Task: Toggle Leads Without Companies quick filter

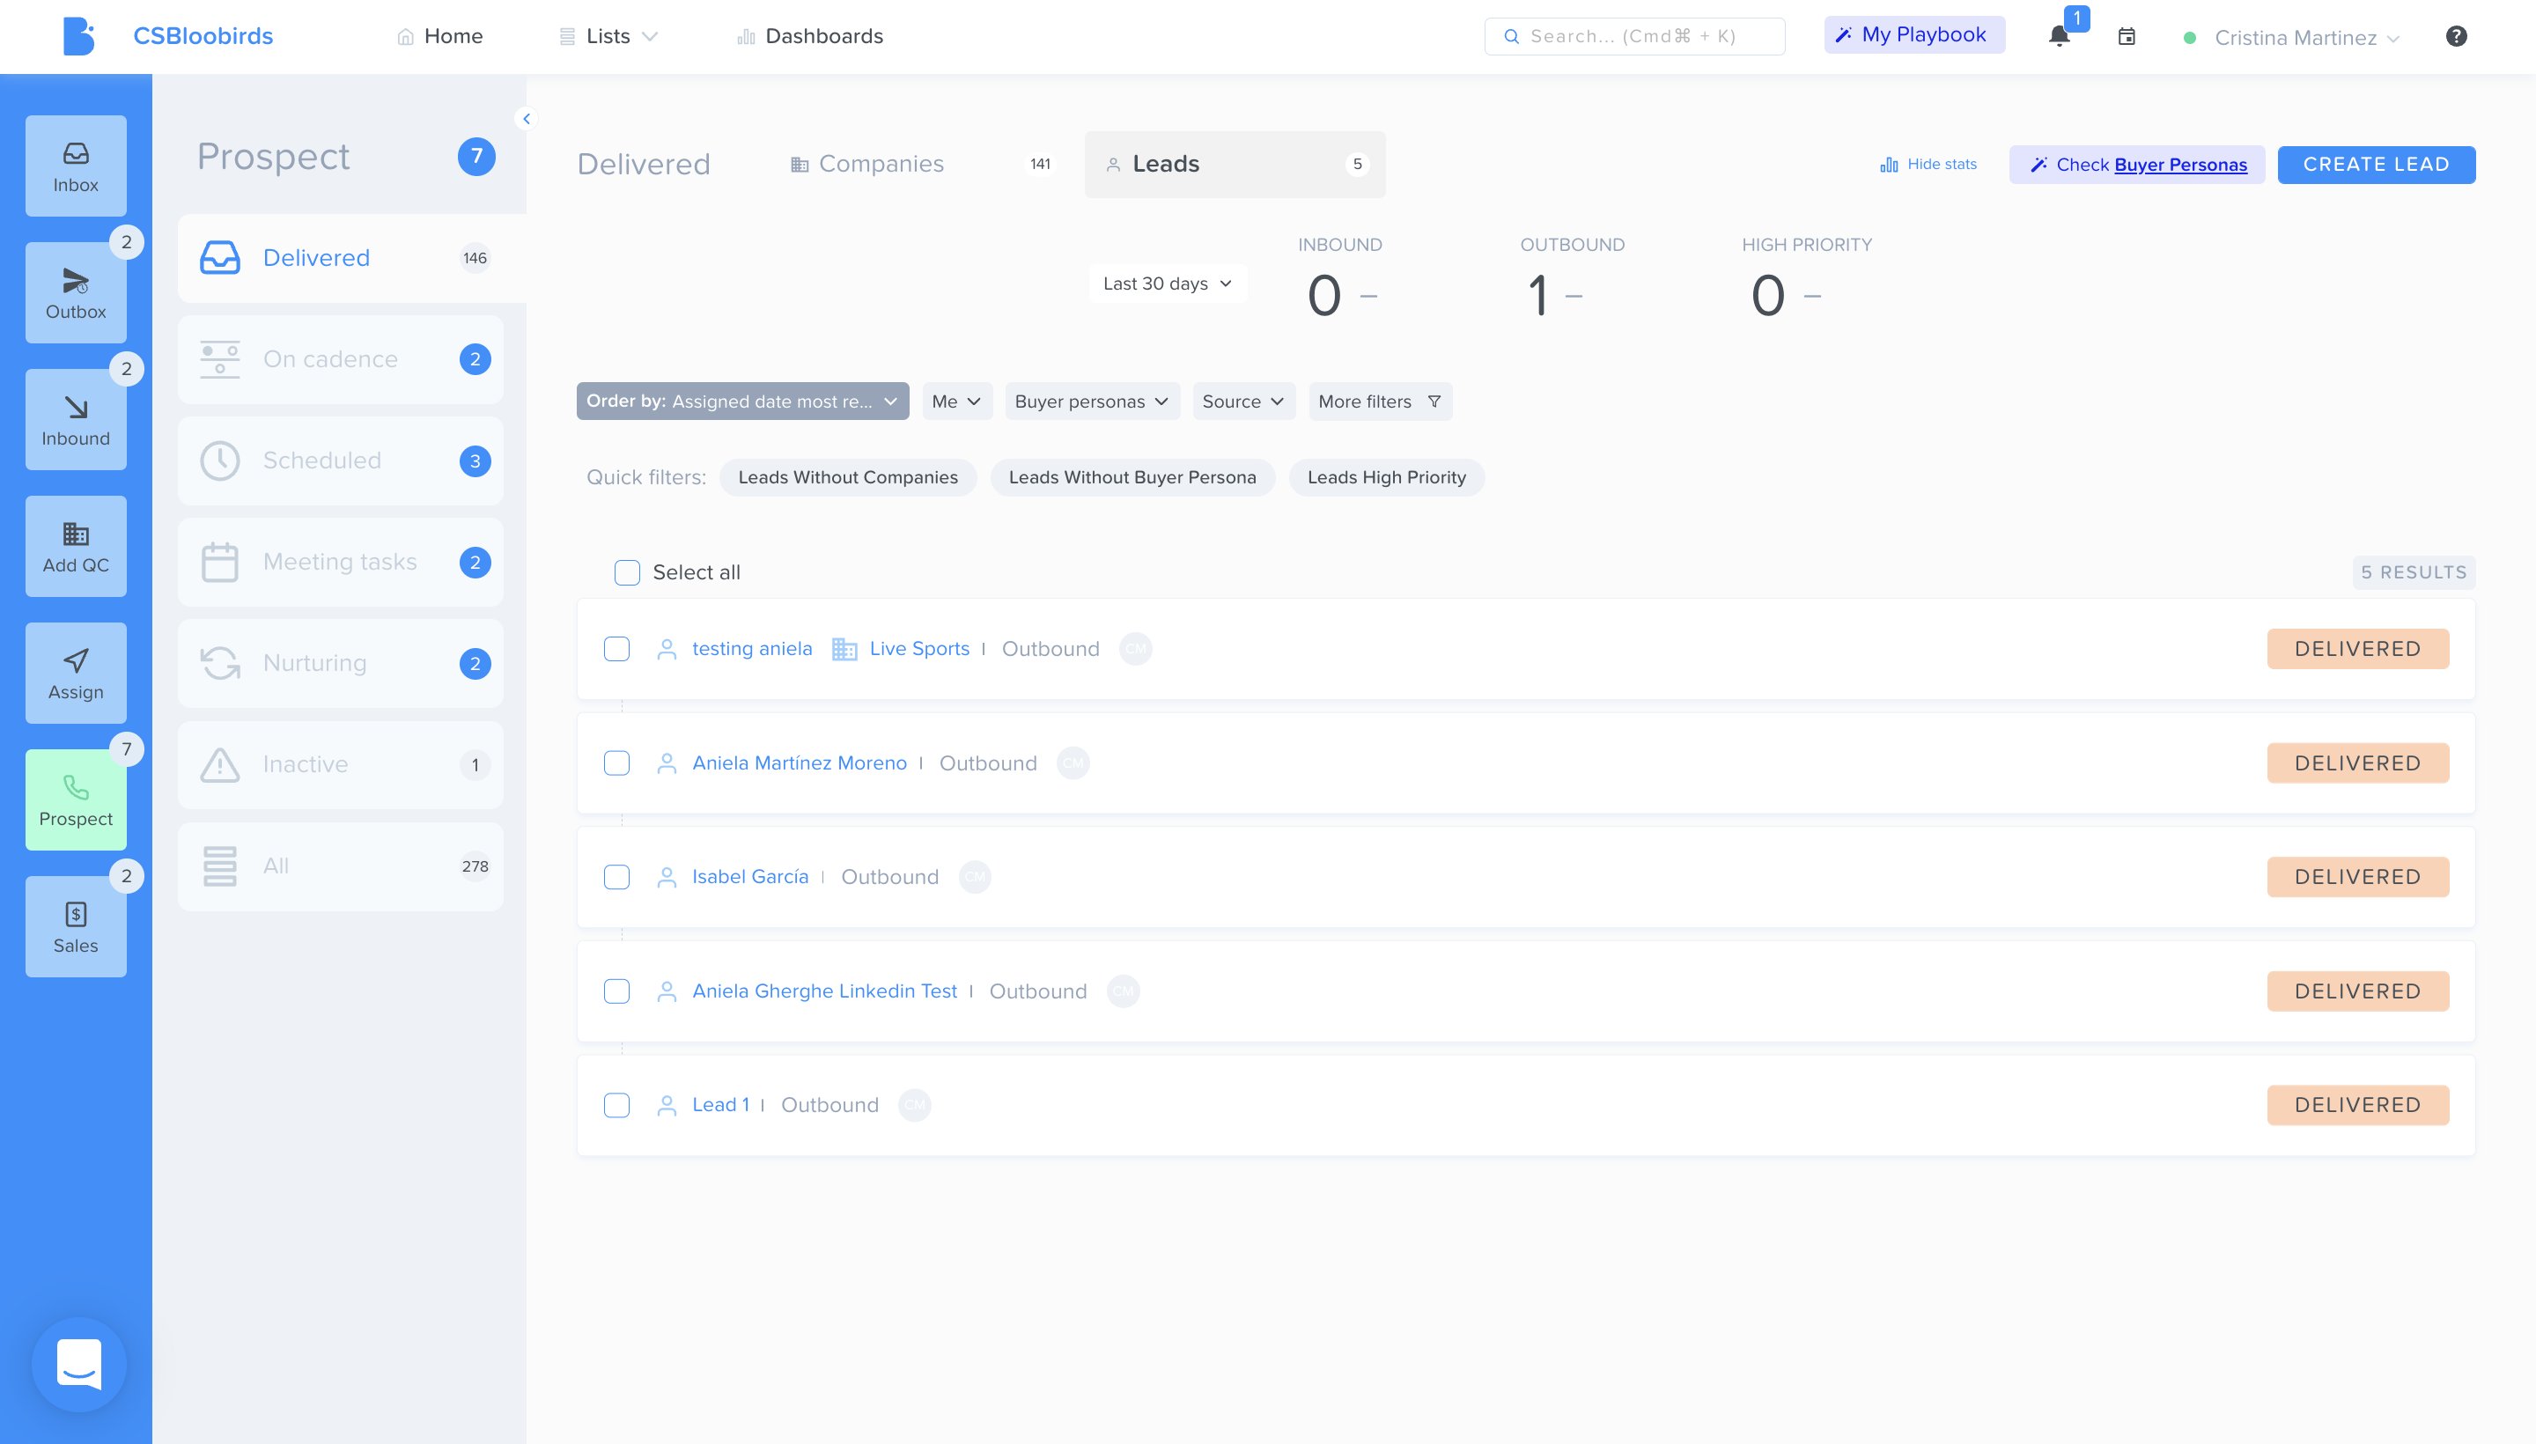Action: (x=848, y=478)
